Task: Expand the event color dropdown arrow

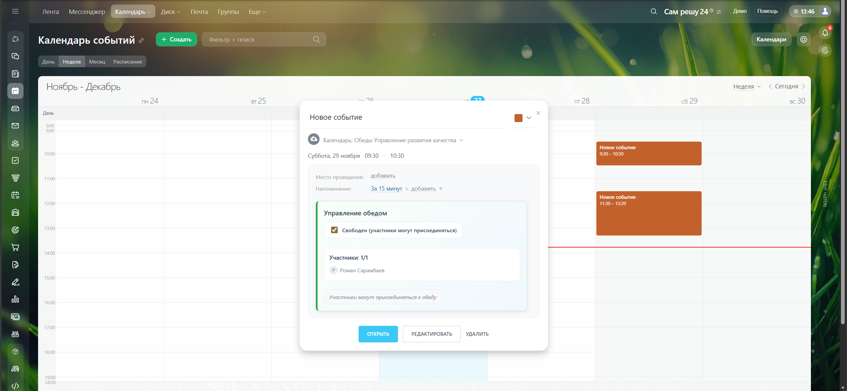Action: (529, 118)
